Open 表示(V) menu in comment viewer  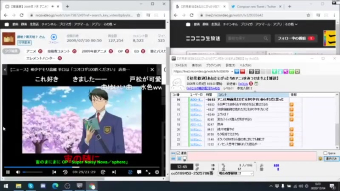pyautogui.click(x=197, y=65)
